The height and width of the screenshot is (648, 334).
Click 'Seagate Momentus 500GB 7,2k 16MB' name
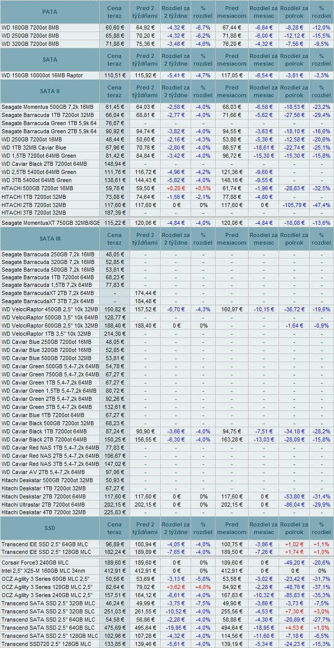pos(47,107)
